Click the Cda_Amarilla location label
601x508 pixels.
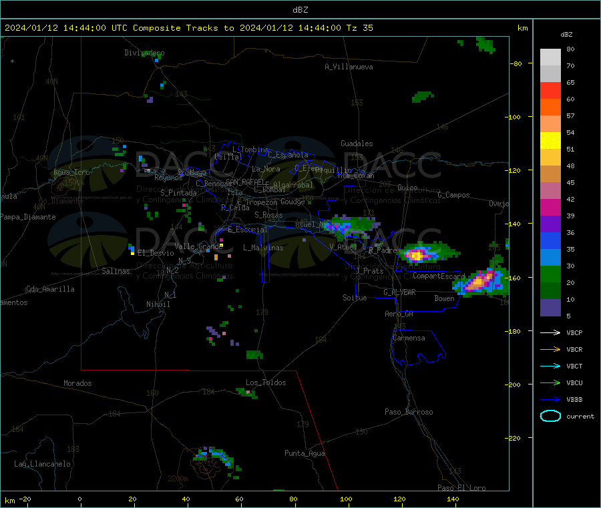[x=50, y=289]
